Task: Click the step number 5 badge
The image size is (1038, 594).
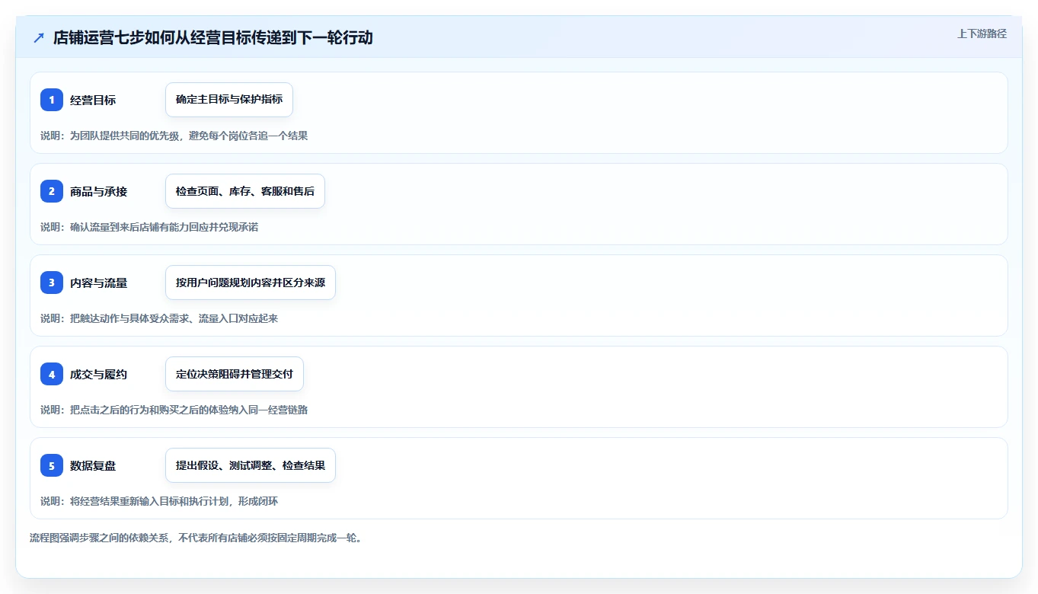Action: pos(52,465)
